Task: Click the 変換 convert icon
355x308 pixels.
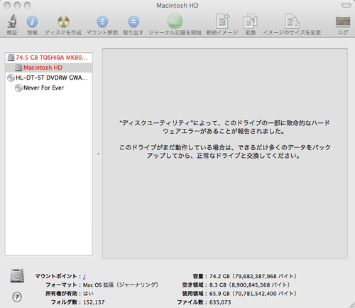Action: [251, 21]
